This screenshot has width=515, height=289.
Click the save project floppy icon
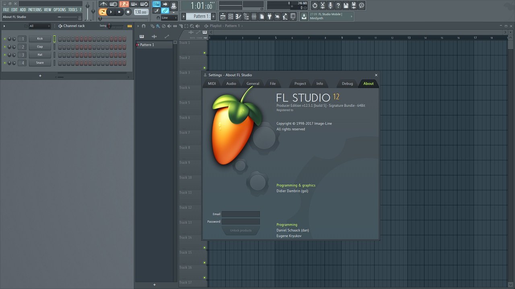(x=346, y=6)
